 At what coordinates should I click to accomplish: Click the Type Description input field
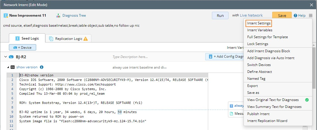[155, 57]
